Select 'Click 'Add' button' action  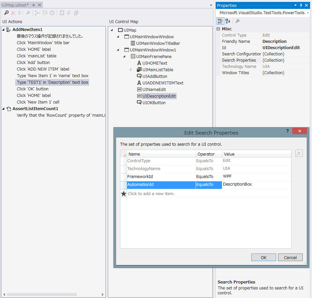click(x=33, y=62)
